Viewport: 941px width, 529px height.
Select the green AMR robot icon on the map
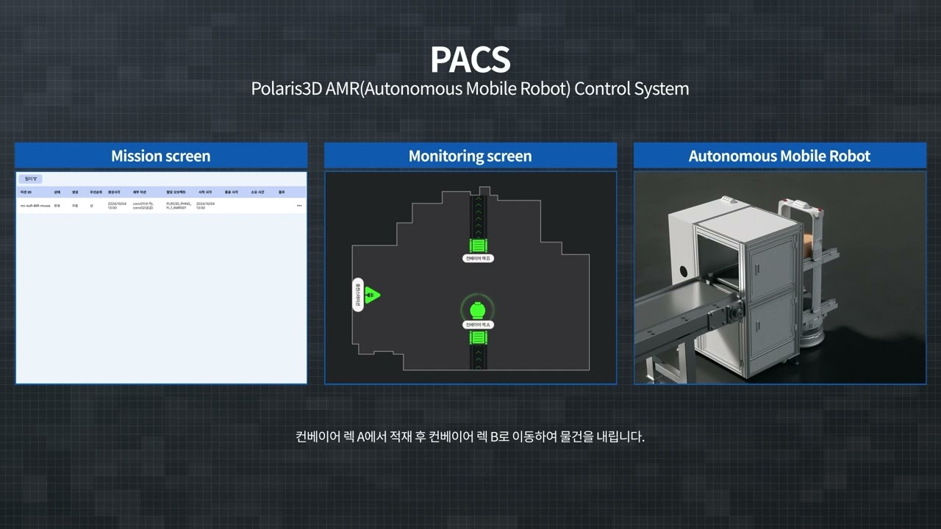(478, 309)
